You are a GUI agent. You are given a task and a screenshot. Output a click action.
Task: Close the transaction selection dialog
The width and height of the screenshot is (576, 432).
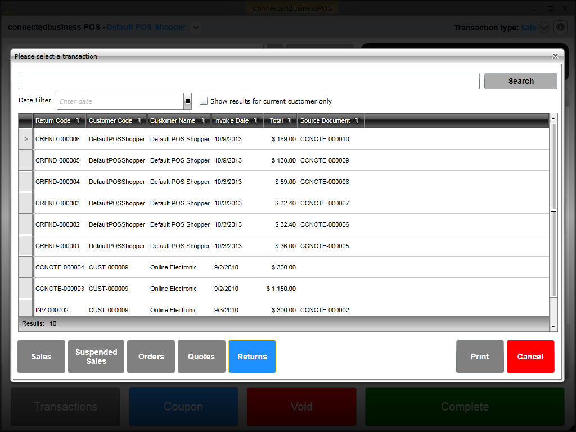tap(555, 56)
